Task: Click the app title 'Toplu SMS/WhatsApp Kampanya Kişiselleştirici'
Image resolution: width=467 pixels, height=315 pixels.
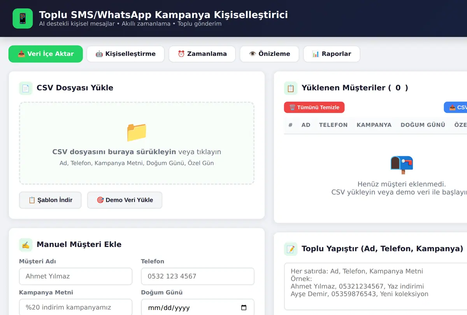Action: pos(163,15)
